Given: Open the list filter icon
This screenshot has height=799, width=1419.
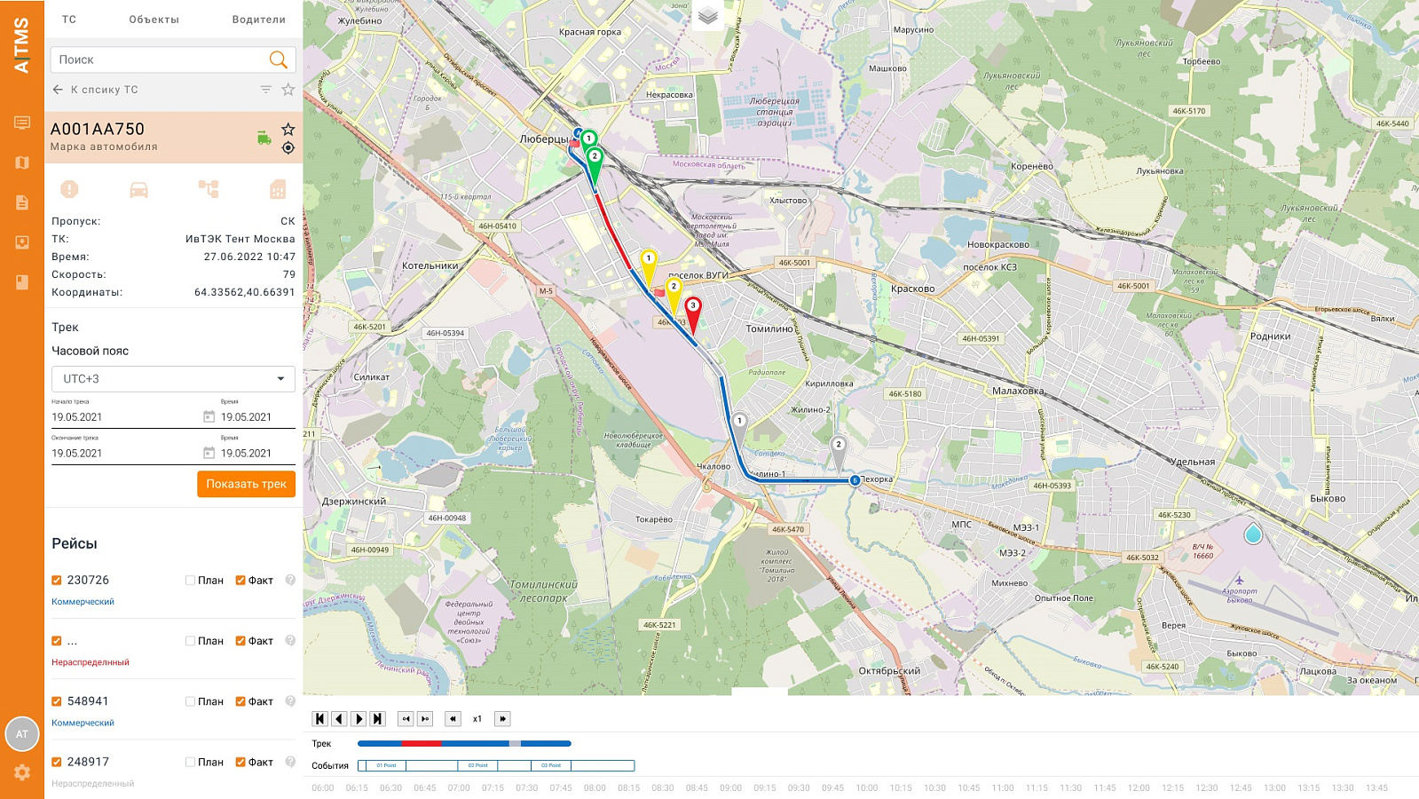Looking at the screenshot, I should 265,90.
